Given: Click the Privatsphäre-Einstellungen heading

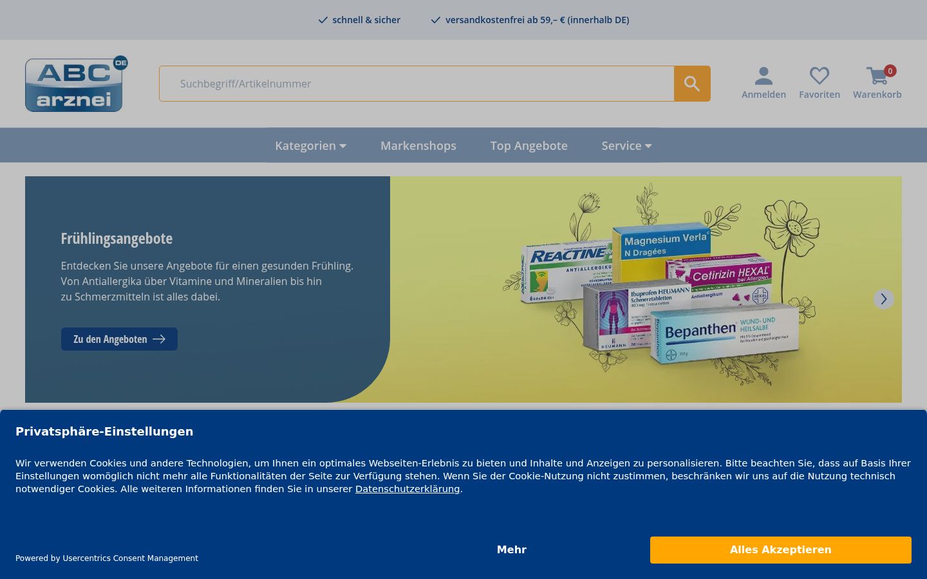Looking at the screenshot, I should 104,432.
